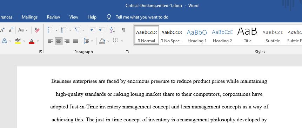Insert a numbered list

pyautogui.click(x=64, y=30)
